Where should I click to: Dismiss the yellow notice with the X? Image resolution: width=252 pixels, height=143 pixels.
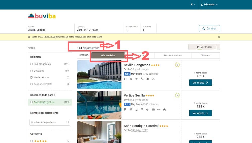coord(219,37)
